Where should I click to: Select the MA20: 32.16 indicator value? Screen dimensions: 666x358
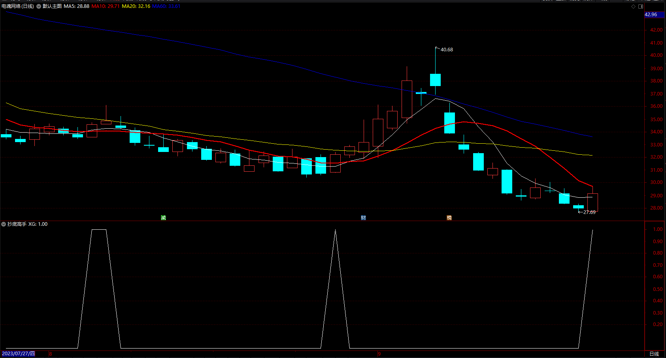[136, 6]
